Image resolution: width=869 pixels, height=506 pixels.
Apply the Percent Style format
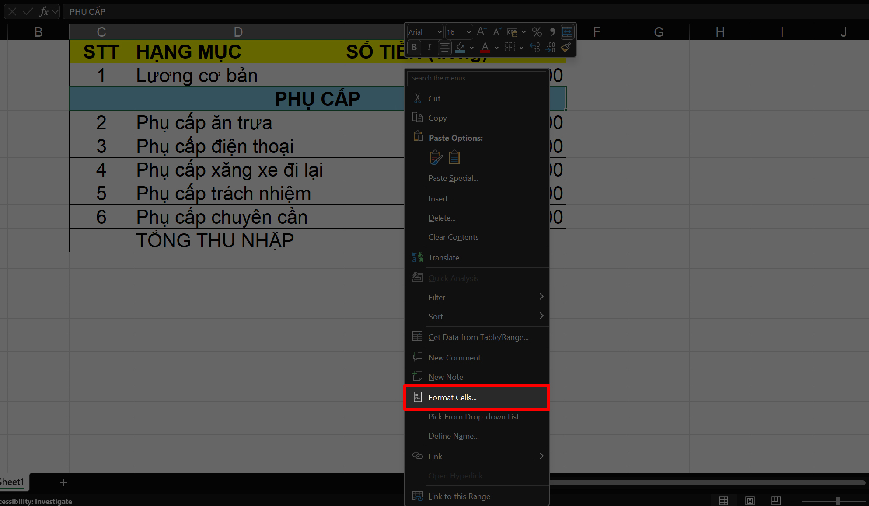point(537,32)
